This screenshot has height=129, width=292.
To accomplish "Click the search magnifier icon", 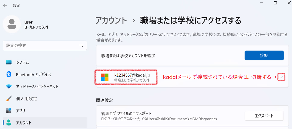I will 81,45.
